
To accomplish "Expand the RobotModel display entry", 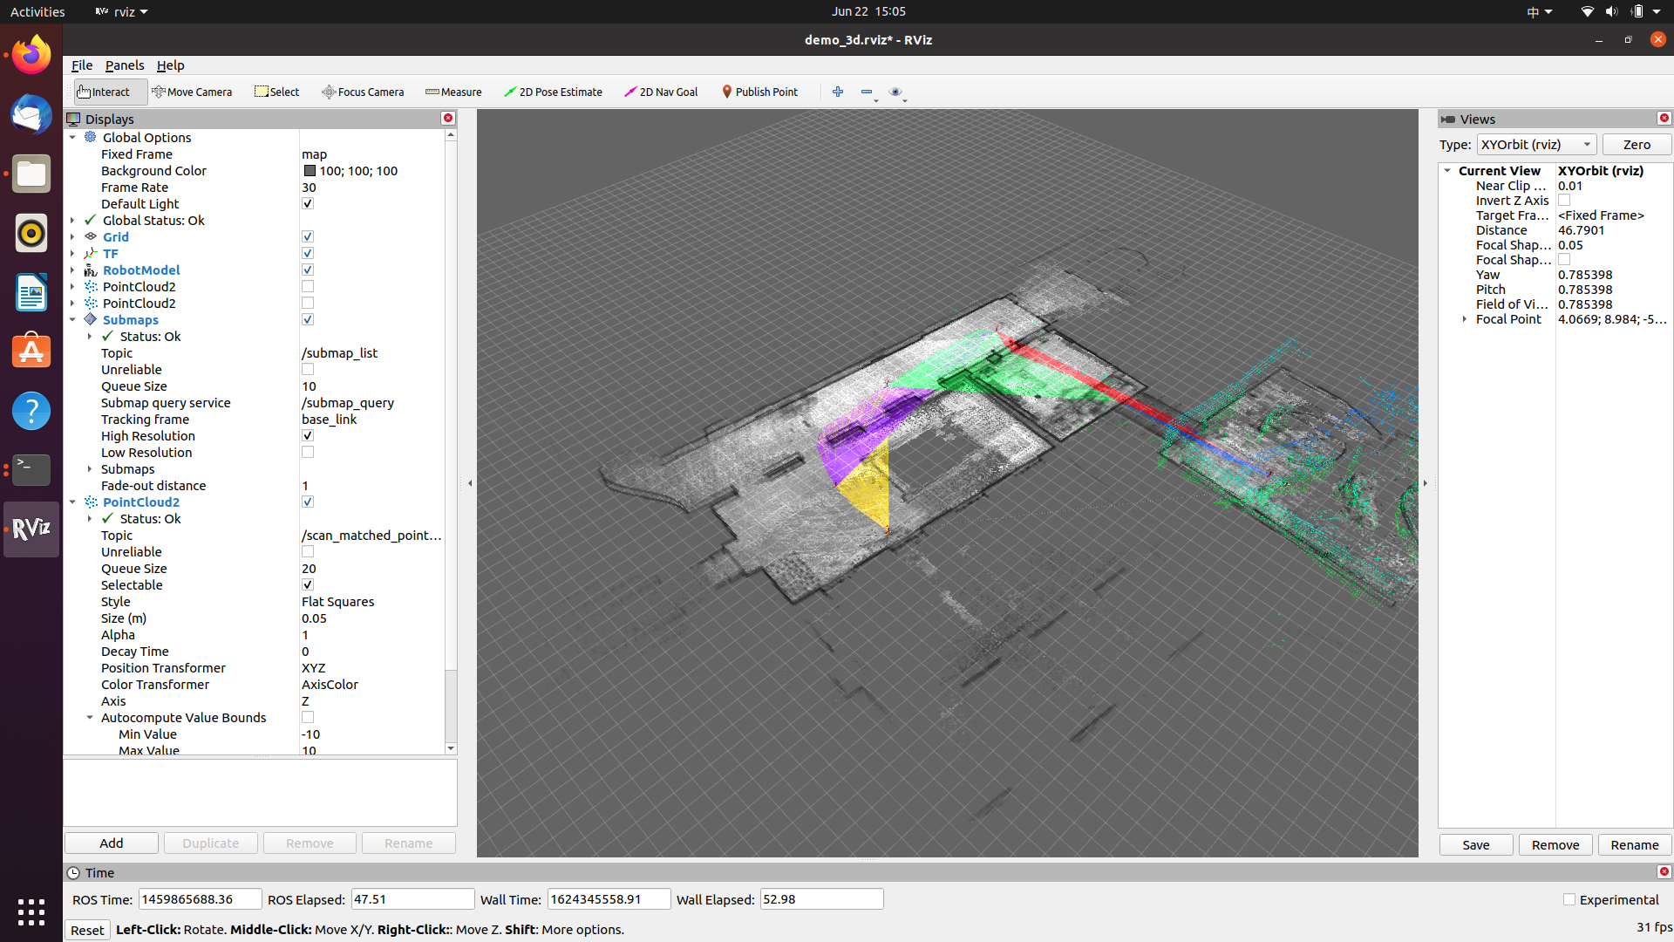I will pyautogui.click(x=72, y=270).
